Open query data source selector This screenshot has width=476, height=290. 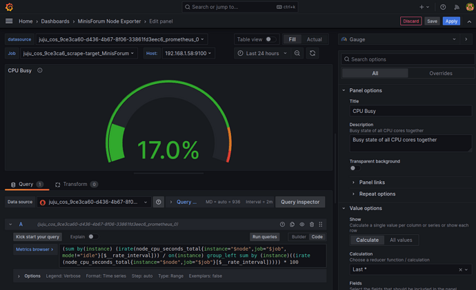coord(94,202)
